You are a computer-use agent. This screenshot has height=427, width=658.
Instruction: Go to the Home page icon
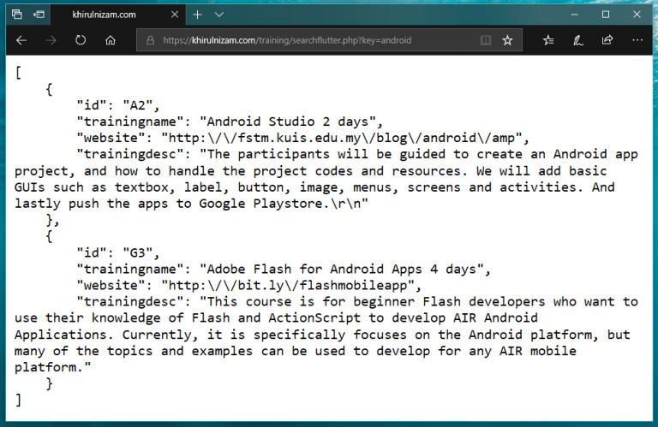tap(110, 40)
